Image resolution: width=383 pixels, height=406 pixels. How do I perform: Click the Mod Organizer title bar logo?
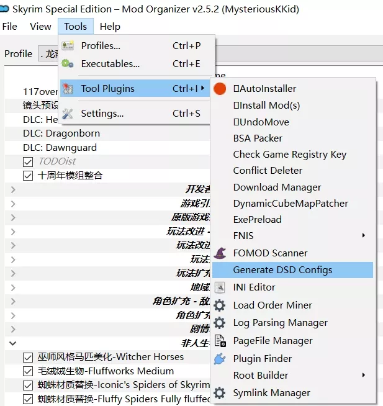point(4,9)
